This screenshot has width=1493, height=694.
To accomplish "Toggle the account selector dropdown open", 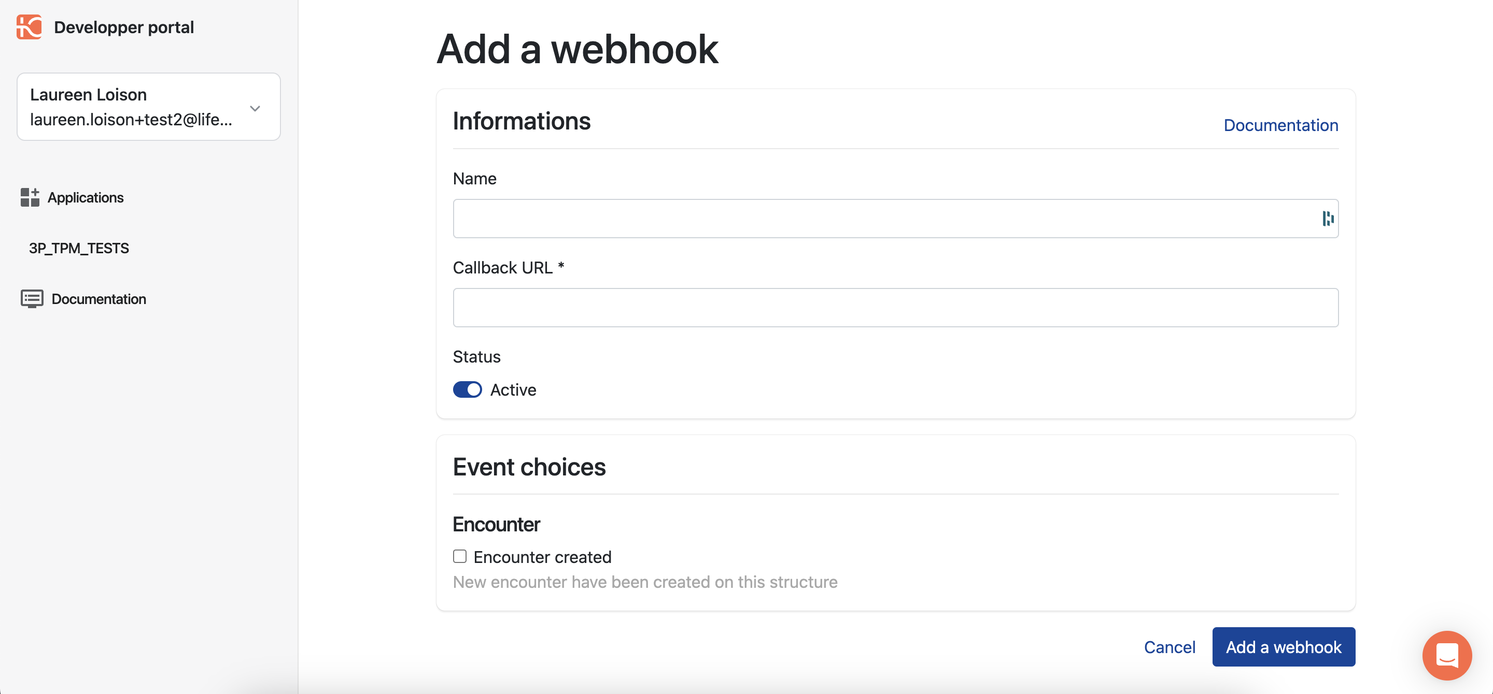I will [x=256, y=107].
